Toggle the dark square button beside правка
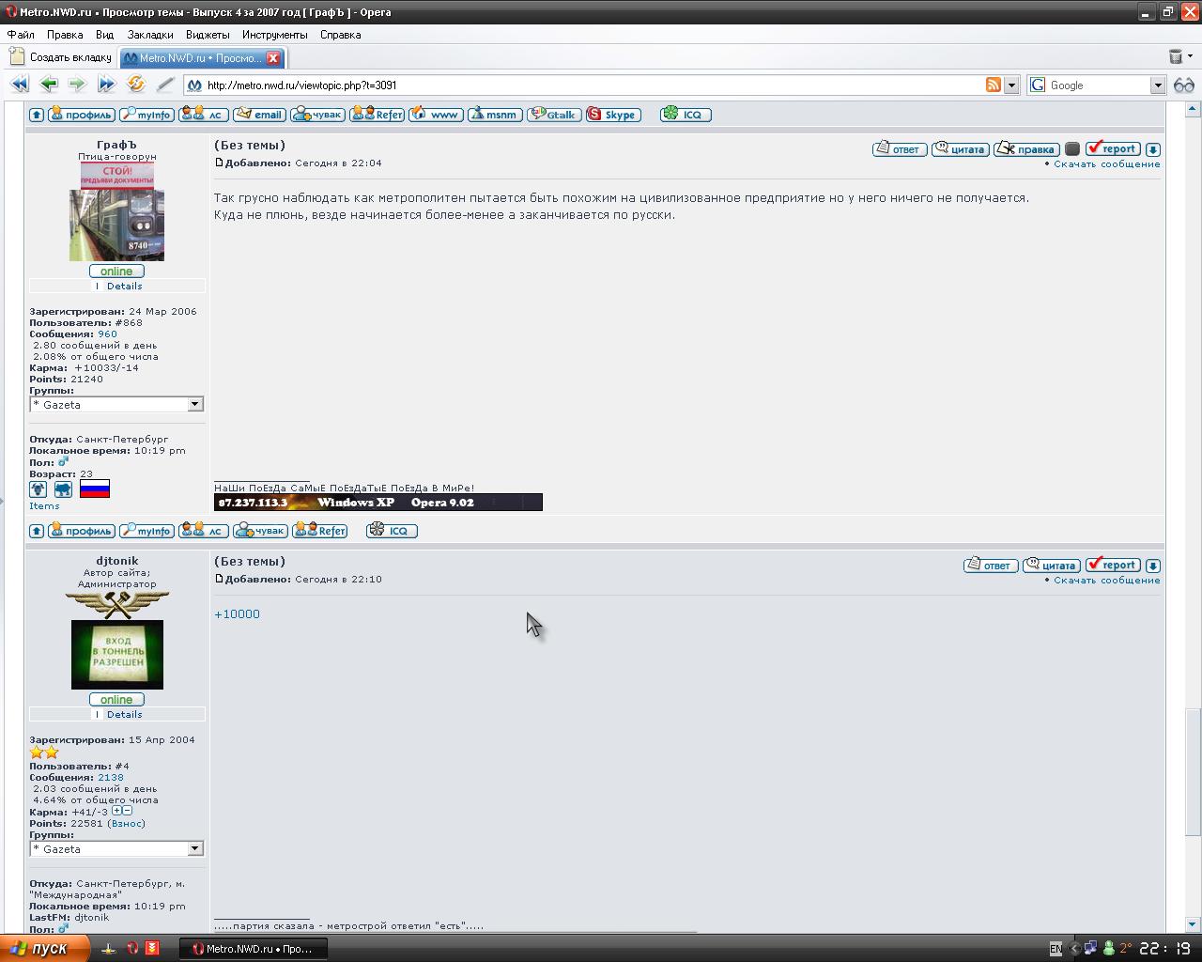The height and width of the screenshot is (962, 1202). coord(1072,149)
